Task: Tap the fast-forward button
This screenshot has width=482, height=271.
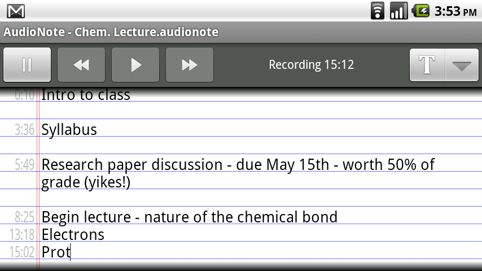Action: pos(190,64)
